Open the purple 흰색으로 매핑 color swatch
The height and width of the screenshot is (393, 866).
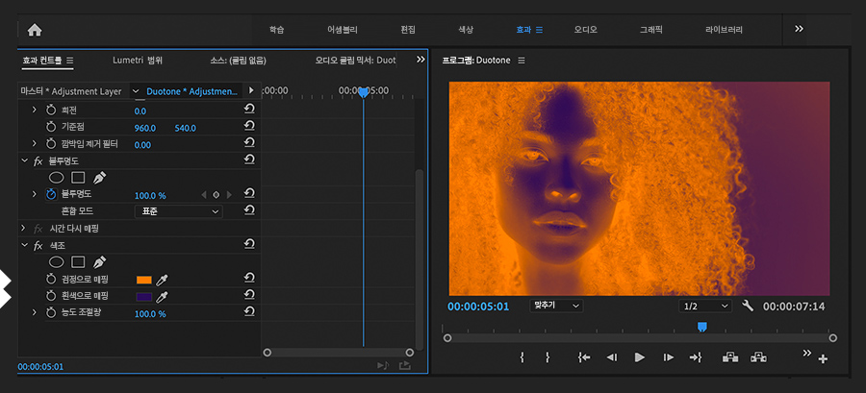click(x=143, y=297)
